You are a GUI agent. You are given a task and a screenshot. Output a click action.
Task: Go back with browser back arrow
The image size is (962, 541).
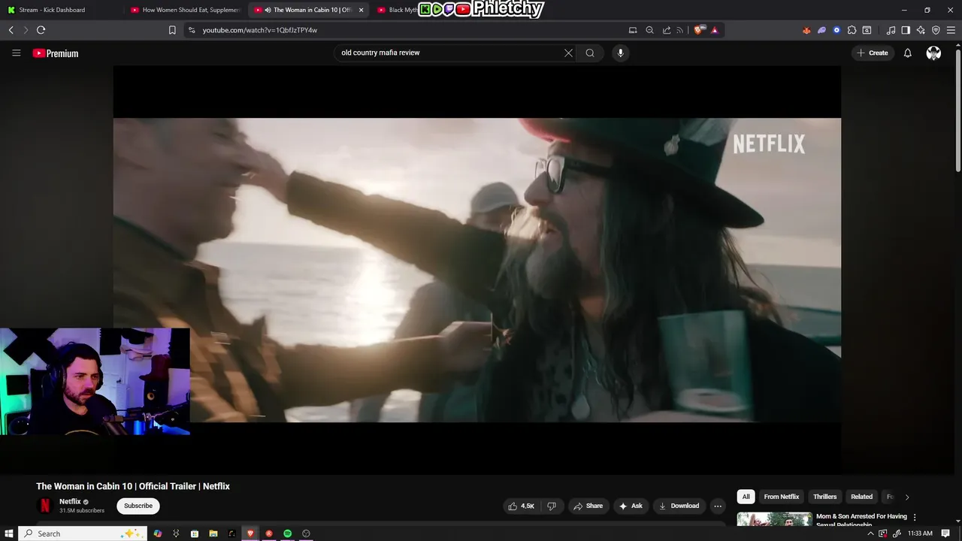(x=11, y=30)
